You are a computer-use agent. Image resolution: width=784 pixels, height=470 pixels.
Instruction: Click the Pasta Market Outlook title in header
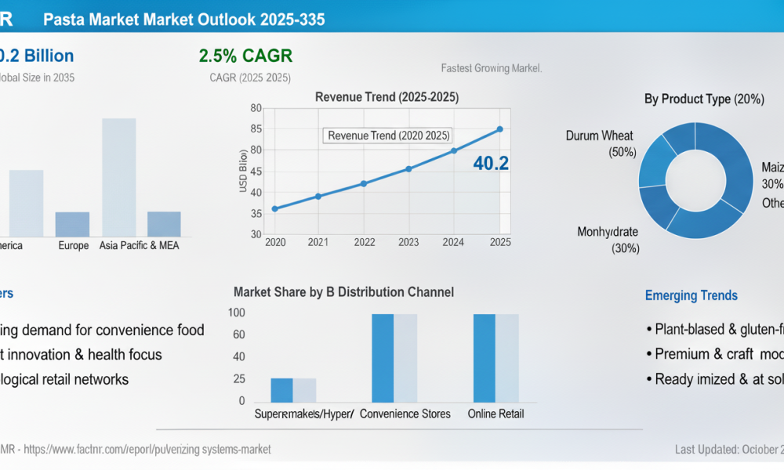[x=184, y=20]
